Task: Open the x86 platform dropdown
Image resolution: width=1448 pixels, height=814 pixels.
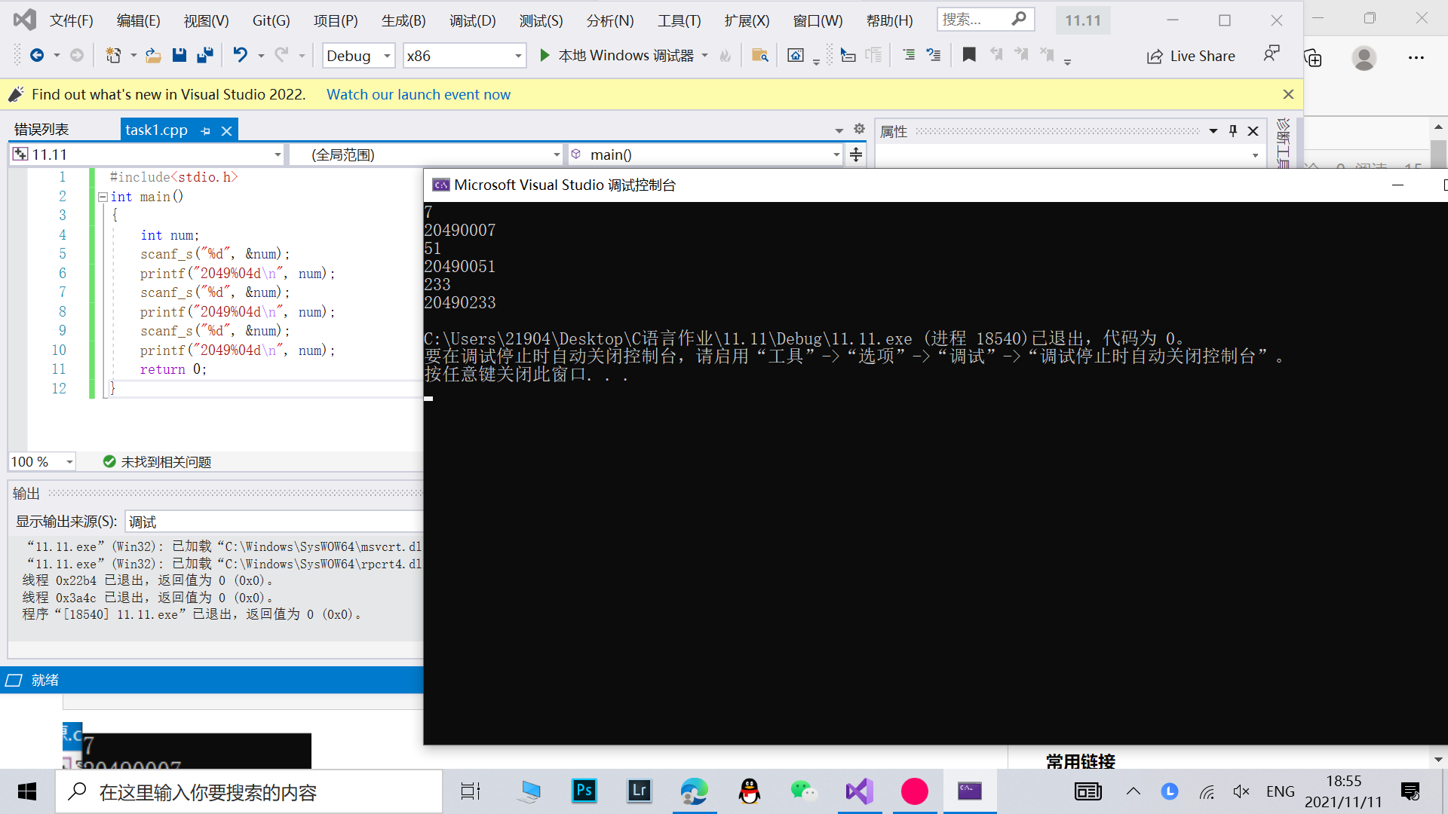Action: click(x=518, y=56)
